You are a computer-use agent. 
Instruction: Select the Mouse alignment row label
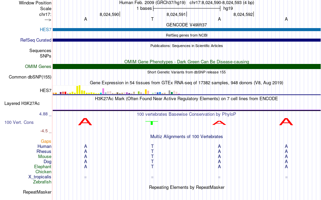click(x=45, y=156)
